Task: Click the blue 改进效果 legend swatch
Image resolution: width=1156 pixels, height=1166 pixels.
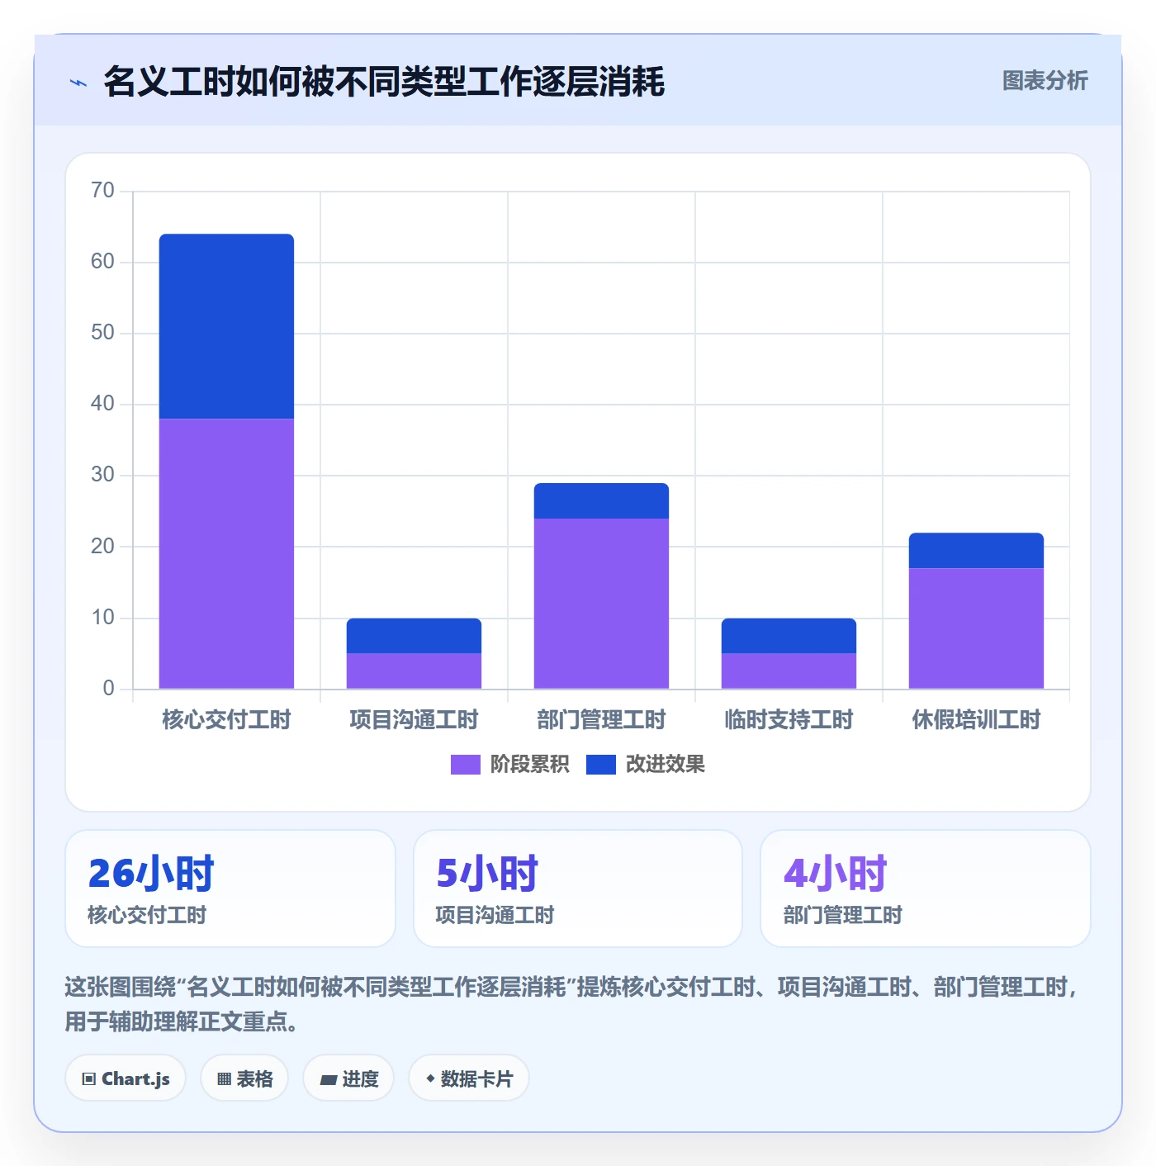Action: click(601, 765)
